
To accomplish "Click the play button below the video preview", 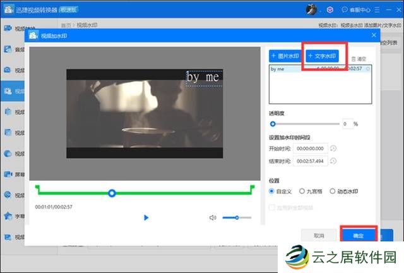I will (146, 217).
